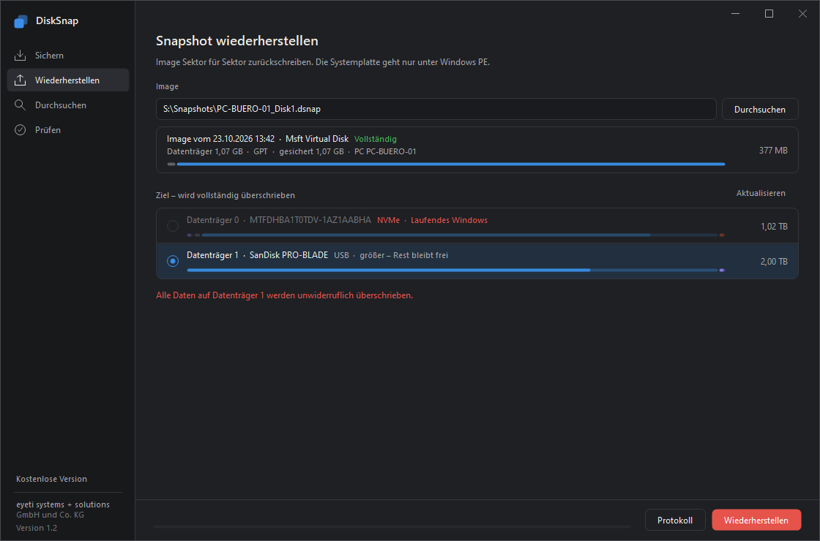This screenshot has width=820, height=541.
Task: Click the "PC PC-BUERO-01" text
Action: point(385,151)
